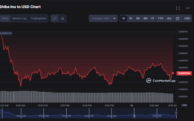
Task: Click the Shiba Inu to USD Chart title
Action: coord(20,7)
